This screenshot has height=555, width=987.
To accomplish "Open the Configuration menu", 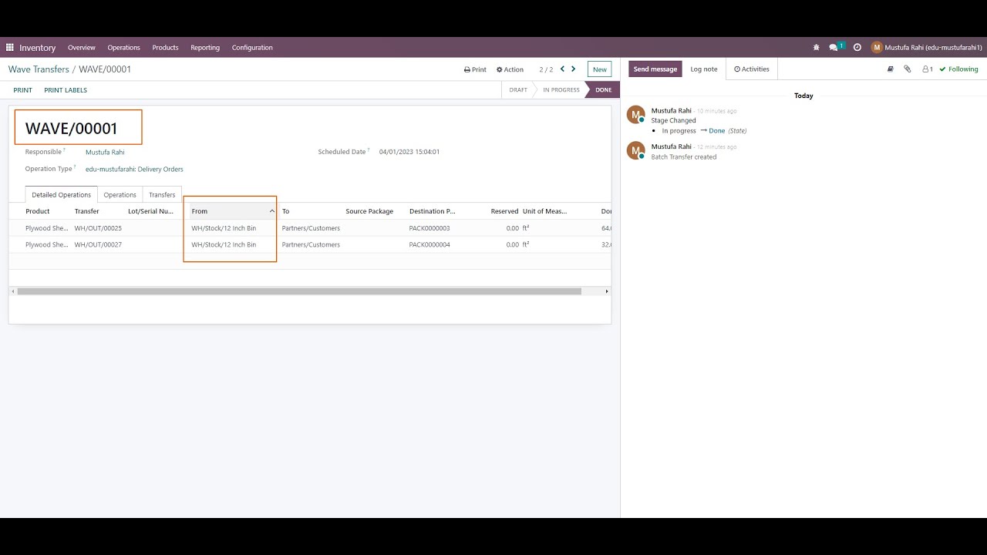I will 252,47.
